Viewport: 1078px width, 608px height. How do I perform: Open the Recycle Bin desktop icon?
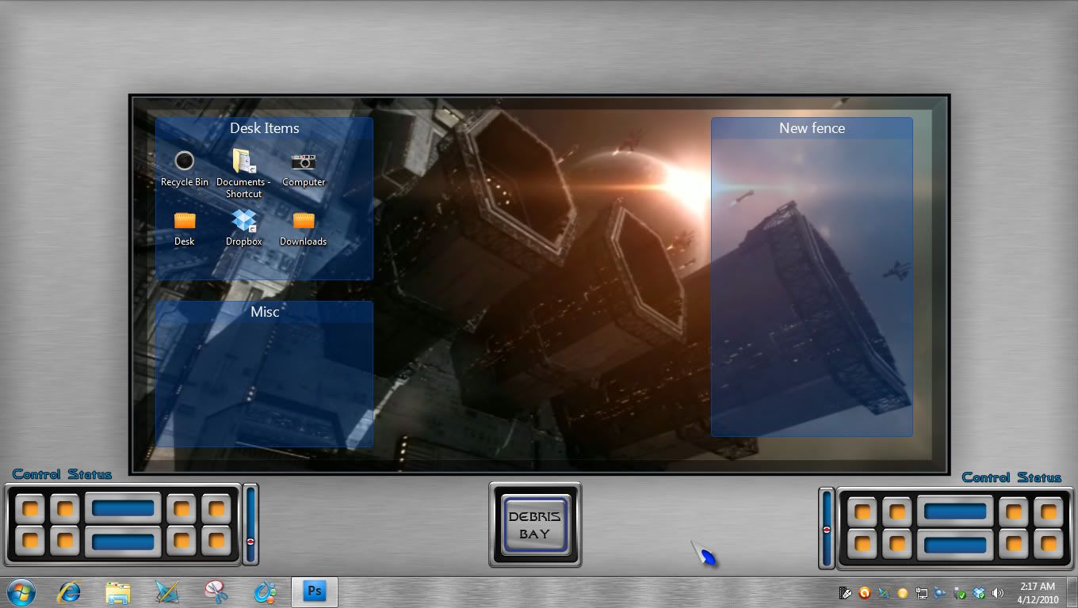185,169
